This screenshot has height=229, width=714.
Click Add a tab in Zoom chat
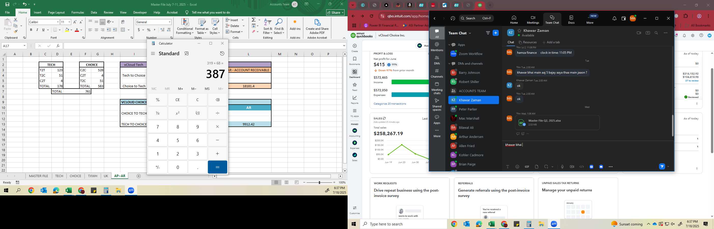pos(551,42)
